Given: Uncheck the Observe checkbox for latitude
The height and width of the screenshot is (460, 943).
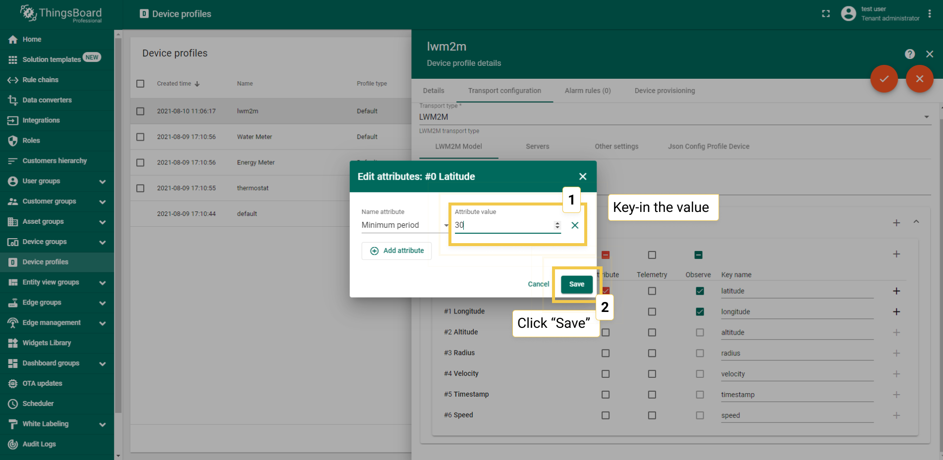Looking at the screenshot, I should [x=699, y=291].
